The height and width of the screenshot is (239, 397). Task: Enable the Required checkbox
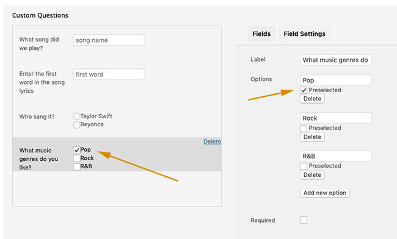304,220
